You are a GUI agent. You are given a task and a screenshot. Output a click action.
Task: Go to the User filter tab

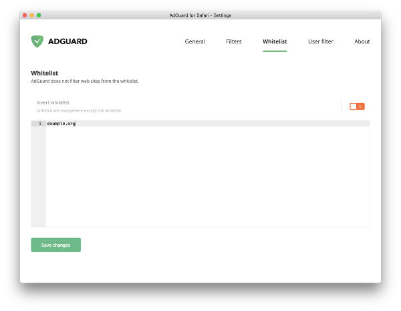coord(321,41)
